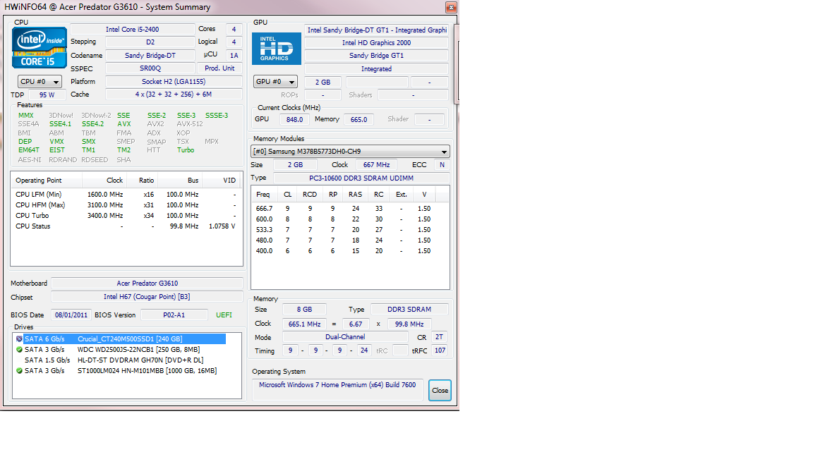Open the CPU #0 selector dropdown

[40, 82]
